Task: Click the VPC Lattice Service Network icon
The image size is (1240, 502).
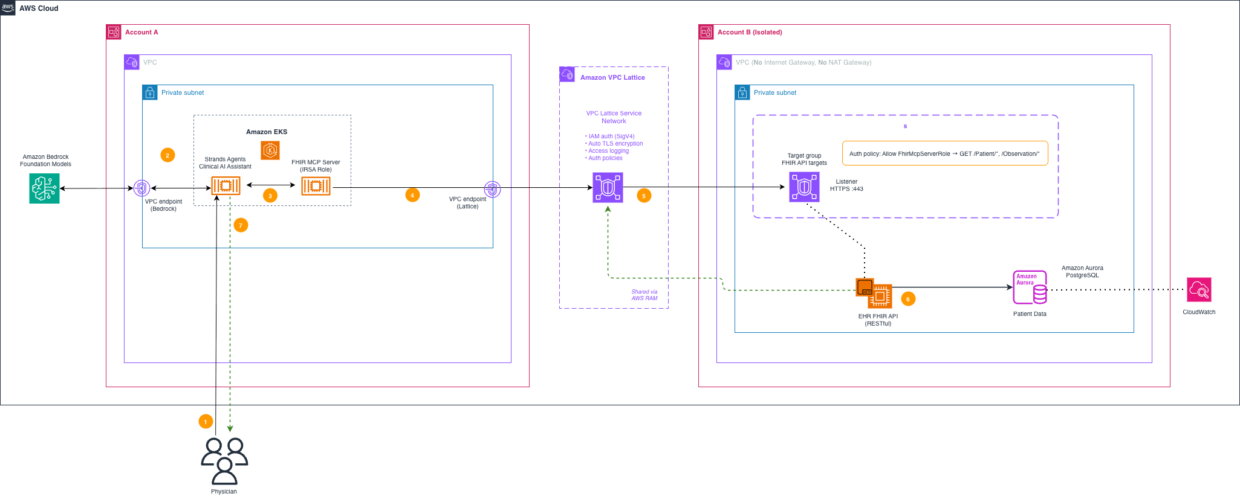Action: click(x=608, y=187)
